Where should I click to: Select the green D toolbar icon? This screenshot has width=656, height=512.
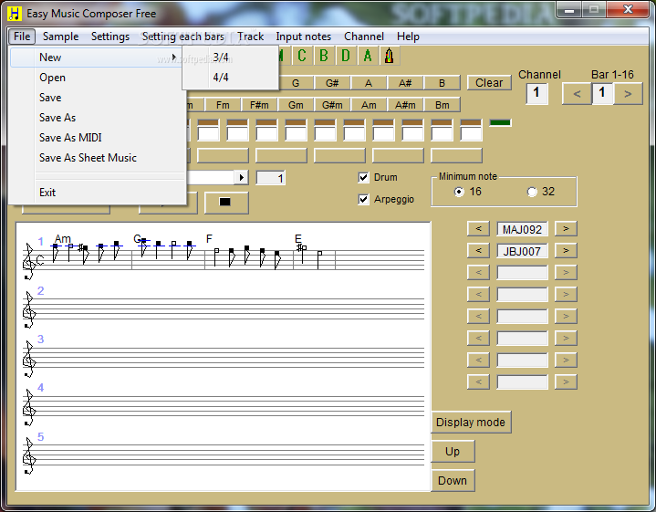click(346, 56)
